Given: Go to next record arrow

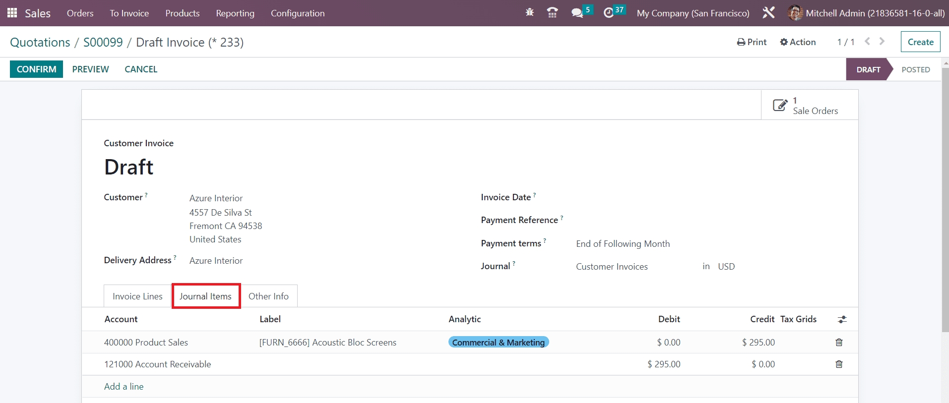Looking at the screenshot, I should [x=882, y=42].
